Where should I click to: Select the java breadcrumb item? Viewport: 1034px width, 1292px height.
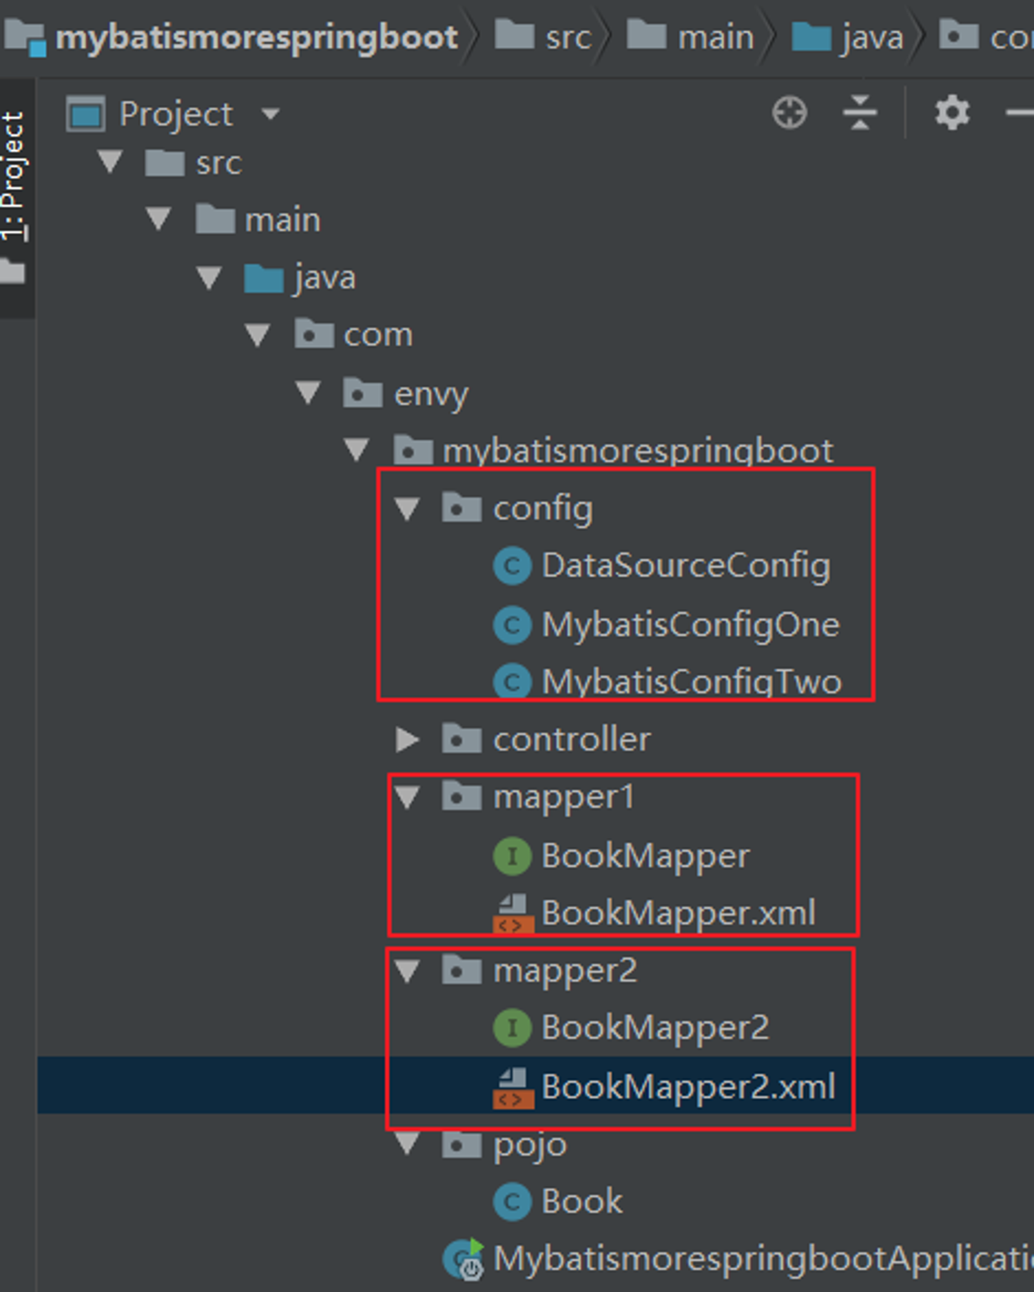tap(872, 37)
